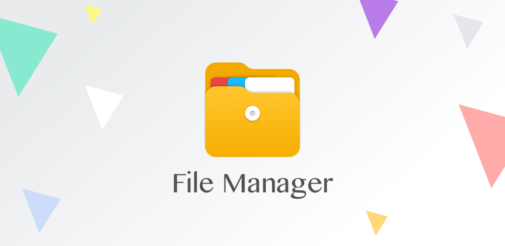This screenshot has width=505, height=246.
Task: Click the word "Manager" in title
Action: [278, 185]
